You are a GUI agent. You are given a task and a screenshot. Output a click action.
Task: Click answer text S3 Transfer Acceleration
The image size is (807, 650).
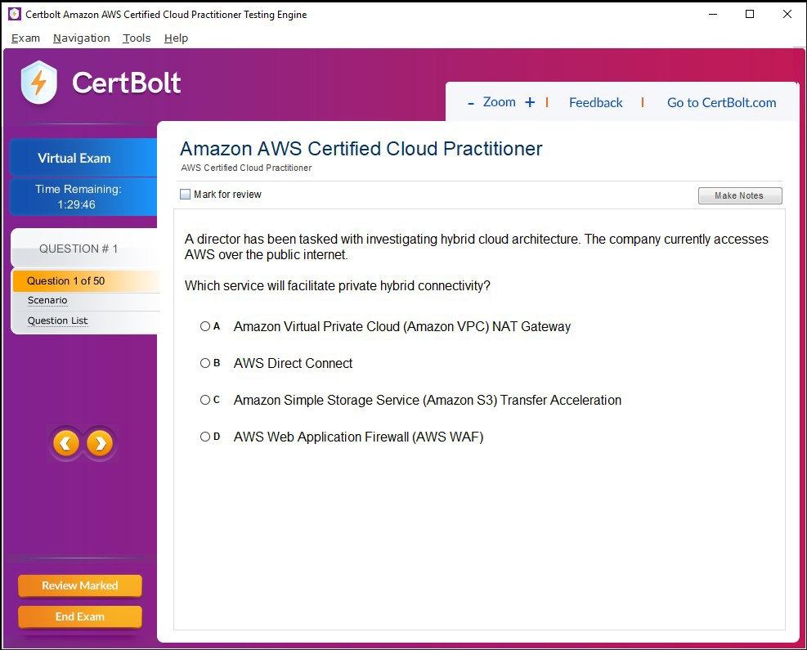pos(427,400)
